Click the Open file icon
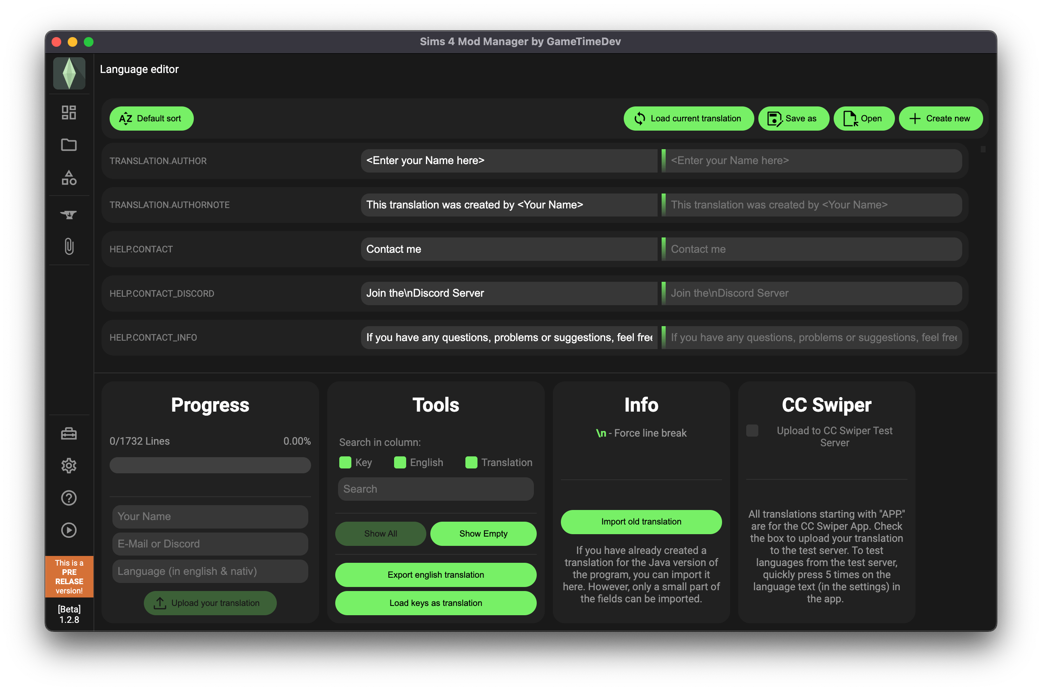 pyautogui.click(x=851, y=119)
